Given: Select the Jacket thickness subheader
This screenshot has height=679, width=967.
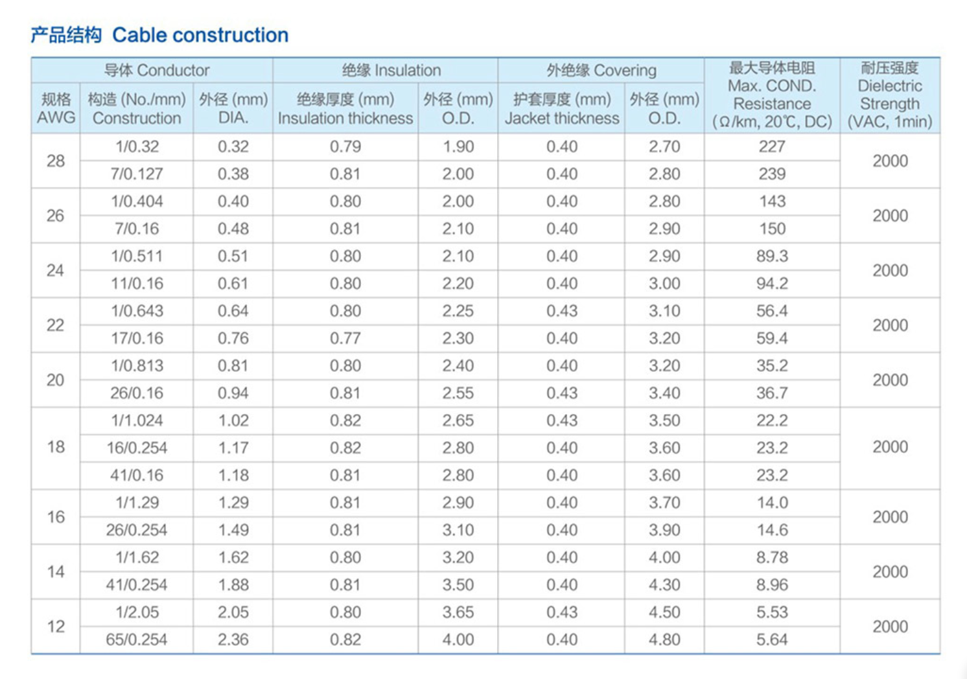Looking at the screenshot, I should pyautogui.click(x=561, y=108).
